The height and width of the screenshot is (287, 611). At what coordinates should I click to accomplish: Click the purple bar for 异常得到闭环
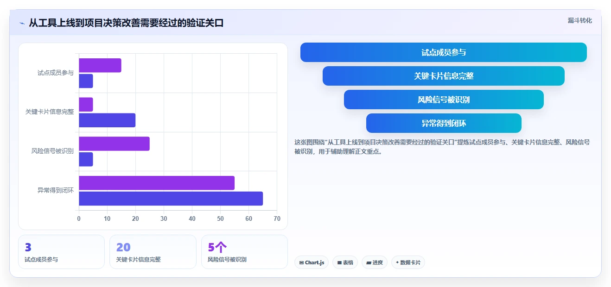click(x=157, y=183)
